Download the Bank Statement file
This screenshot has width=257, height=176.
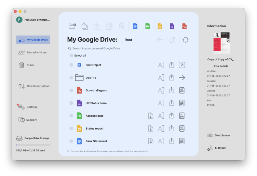pos(151,141)
